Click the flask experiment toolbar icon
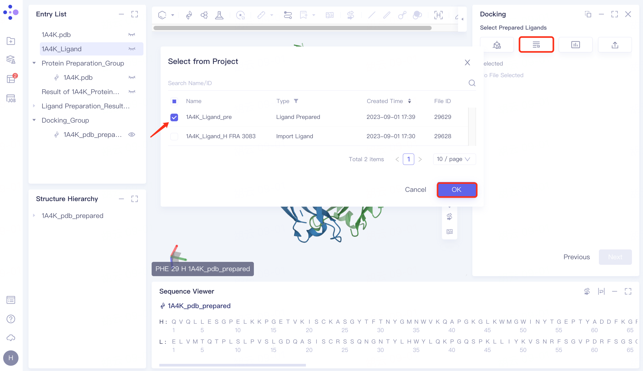The width and height of the screenshot is (643, 371). 219,15
